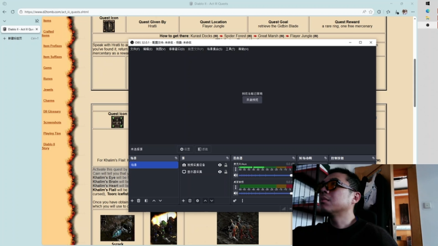Open a new tab in vertical tabs
This screenshot has height=246, width=438.
(x=21, y=38)
